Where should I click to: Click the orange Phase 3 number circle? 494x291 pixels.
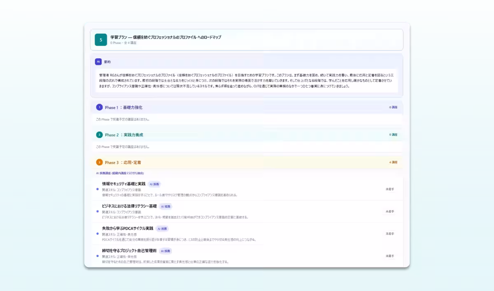pyautogui.click(x=99, y=162)
